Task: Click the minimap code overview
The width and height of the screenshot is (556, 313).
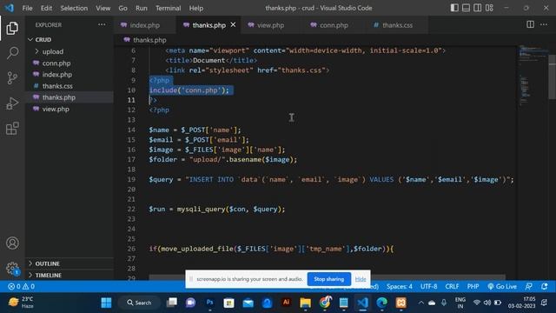Action: pyautogui.click(x=533, y=77)
